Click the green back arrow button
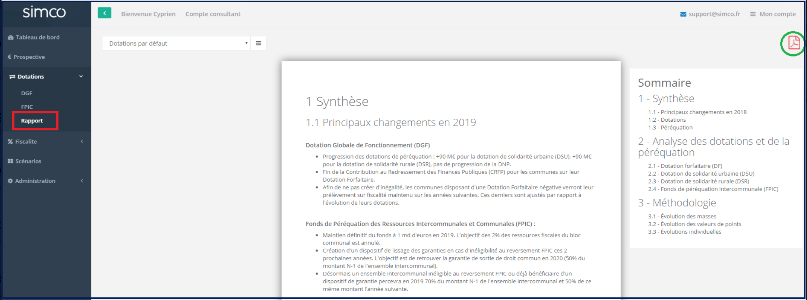The width and height of the screenshot is (807, 300). [x=105, y=13]
